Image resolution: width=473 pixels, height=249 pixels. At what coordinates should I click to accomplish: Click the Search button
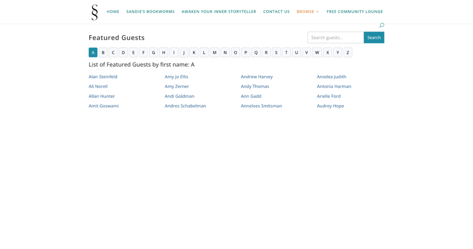click(x=374, y=38)
